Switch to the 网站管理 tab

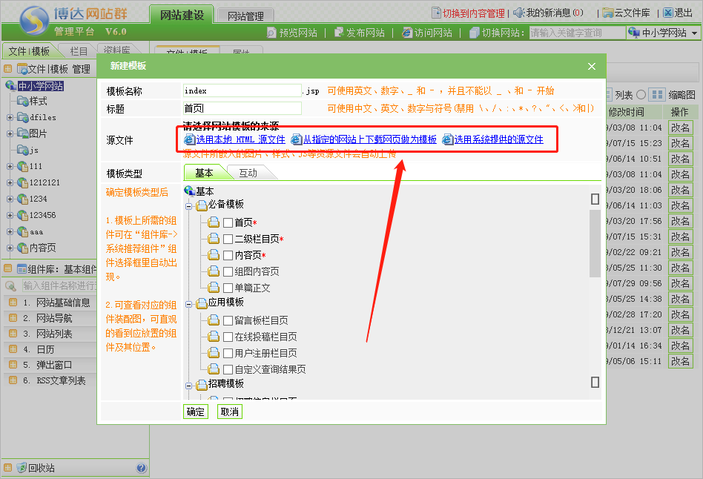click(x=245, y=16)
